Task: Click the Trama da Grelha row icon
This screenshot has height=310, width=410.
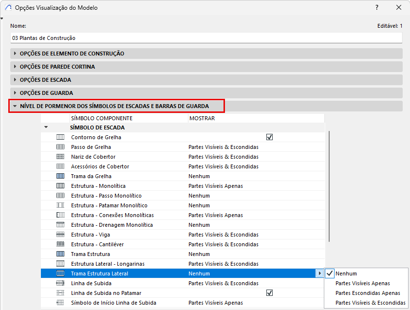Action: click(x=60, y=176)
